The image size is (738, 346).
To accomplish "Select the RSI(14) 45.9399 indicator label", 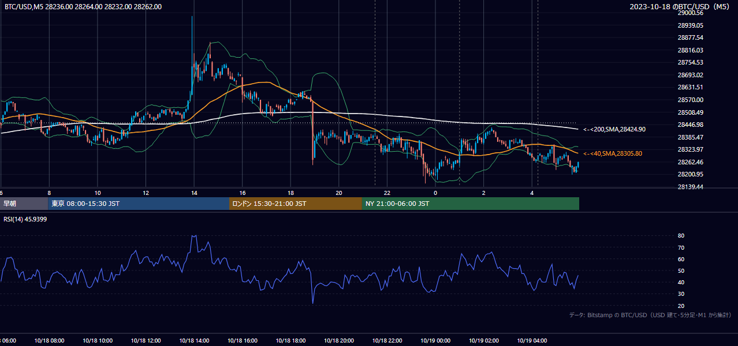I will pyautogui.click(x=26, y=219).
